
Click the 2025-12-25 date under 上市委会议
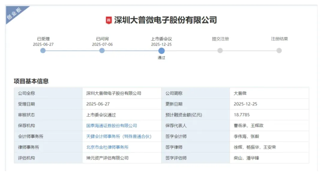click(x=161, y=44)
